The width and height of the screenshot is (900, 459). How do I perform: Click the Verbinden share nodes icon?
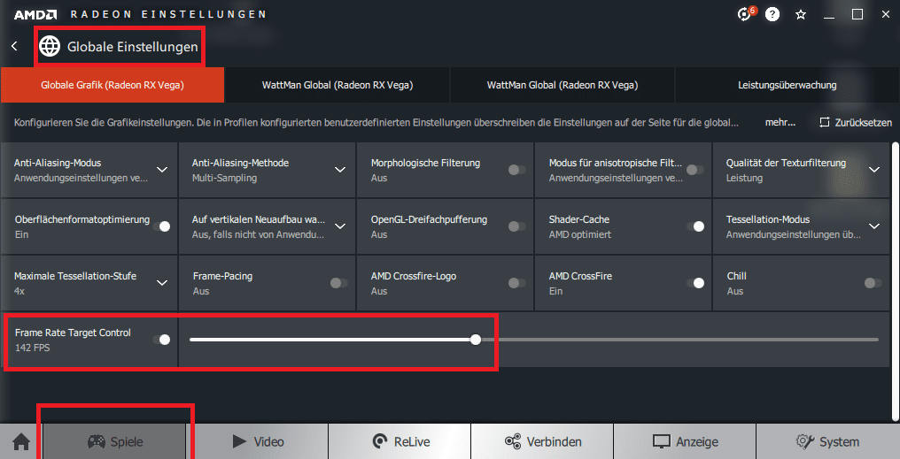click(513, 441)
